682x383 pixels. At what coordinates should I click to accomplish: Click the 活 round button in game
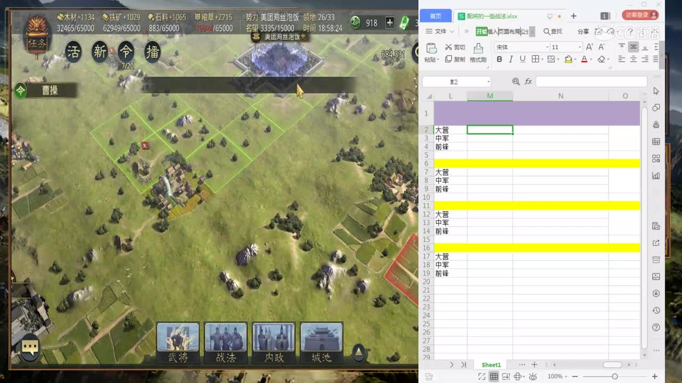[73, 52]
